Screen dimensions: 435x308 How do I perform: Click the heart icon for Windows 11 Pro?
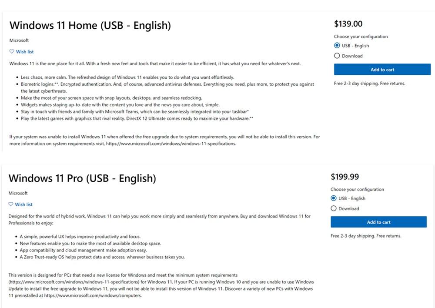(x=11, y=204)
